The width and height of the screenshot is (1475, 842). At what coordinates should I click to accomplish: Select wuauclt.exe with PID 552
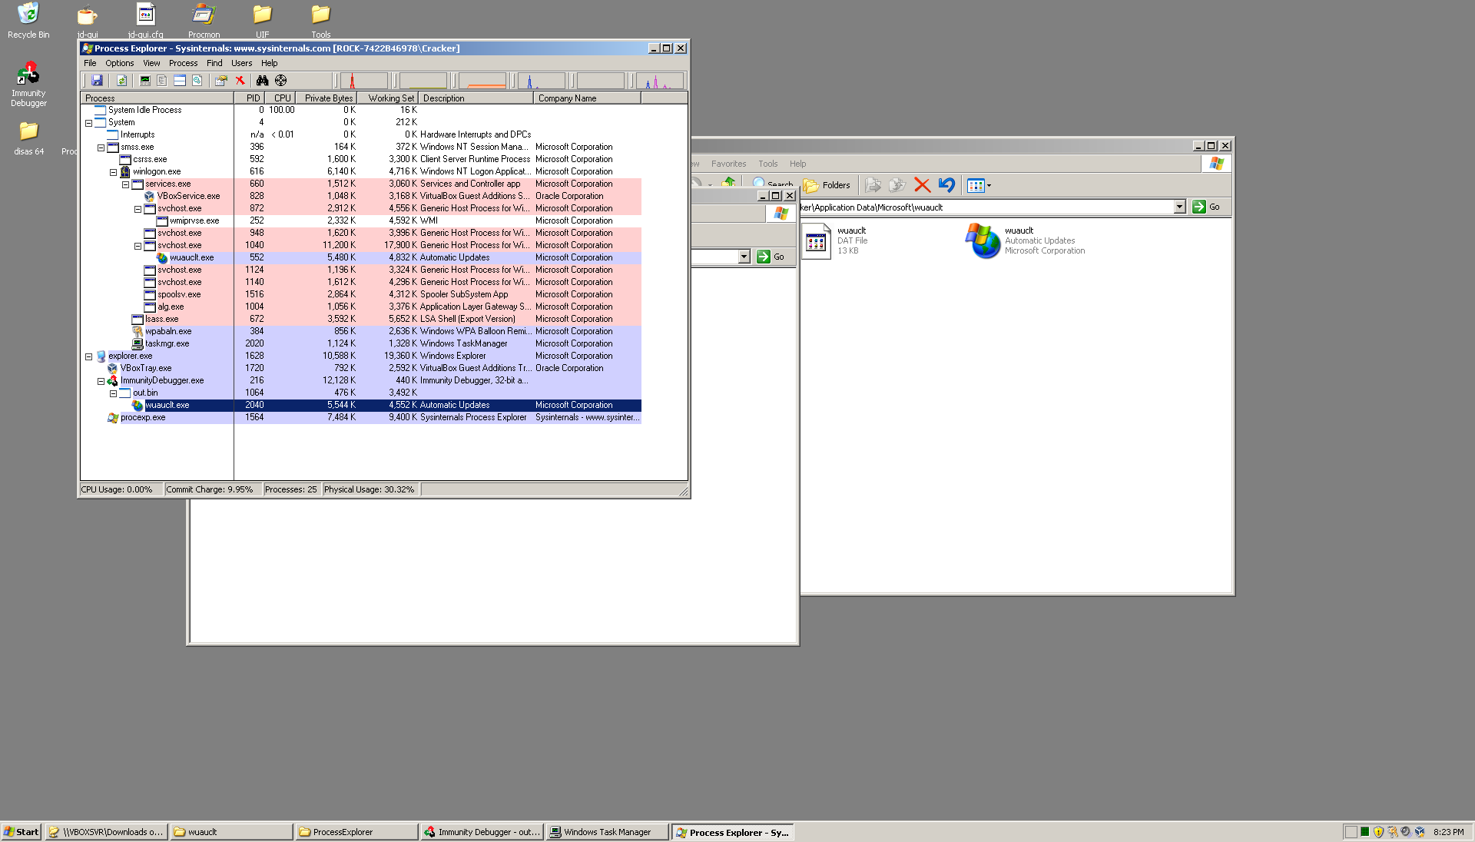tap(361, 258)
